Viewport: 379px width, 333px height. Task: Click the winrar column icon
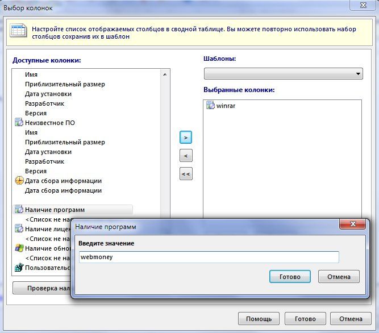[x=210, y=105]
